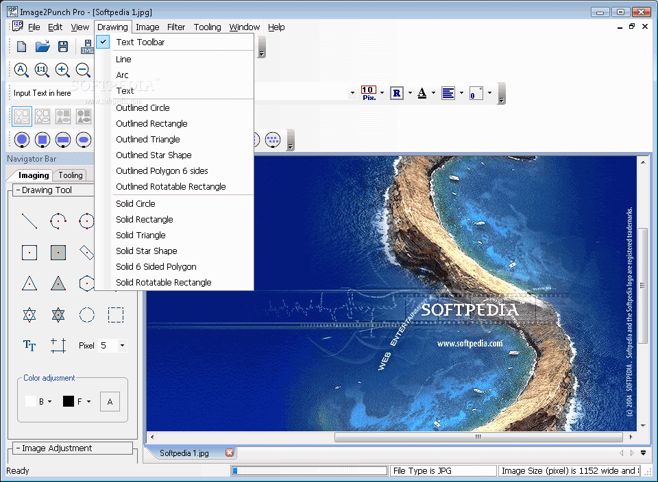
Task: Choose Outlined Polygon 6 sides entry
Action: coord(175,170)
